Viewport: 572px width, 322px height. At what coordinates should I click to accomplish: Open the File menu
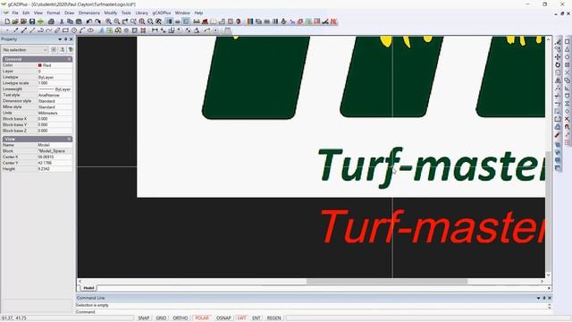pos(15,13)
